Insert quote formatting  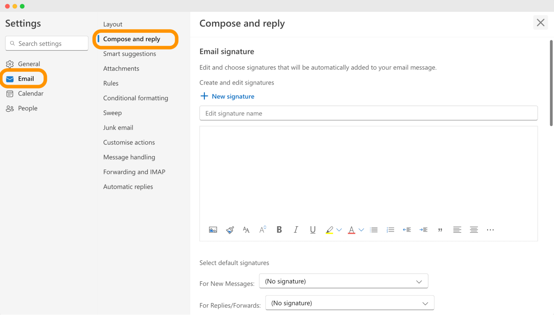coord(440,230)
